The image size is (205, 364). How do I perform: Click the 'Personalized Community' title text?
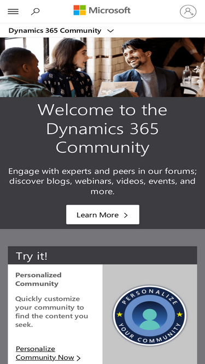(x=38, y=279)
